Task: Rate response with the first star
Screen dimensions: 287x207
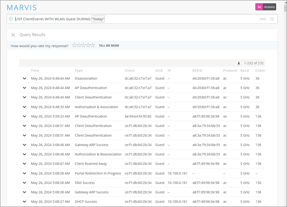Action: click(x=74, y=46)
